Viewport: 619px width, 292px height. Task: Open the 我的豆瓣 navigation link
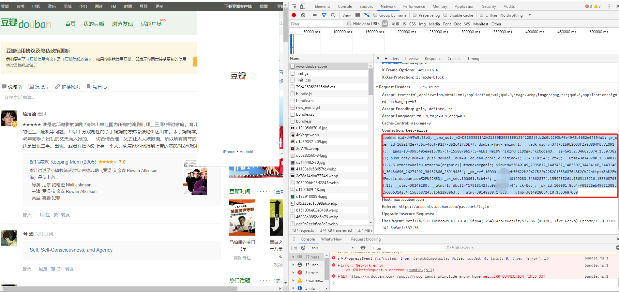[94, 24]
